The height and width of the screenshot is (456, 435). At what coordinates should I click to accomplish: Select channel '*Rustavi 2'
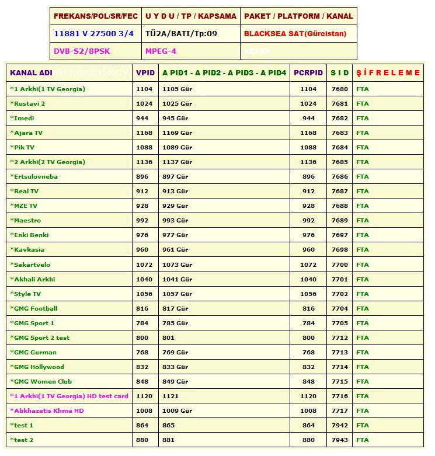click(27, 103)
